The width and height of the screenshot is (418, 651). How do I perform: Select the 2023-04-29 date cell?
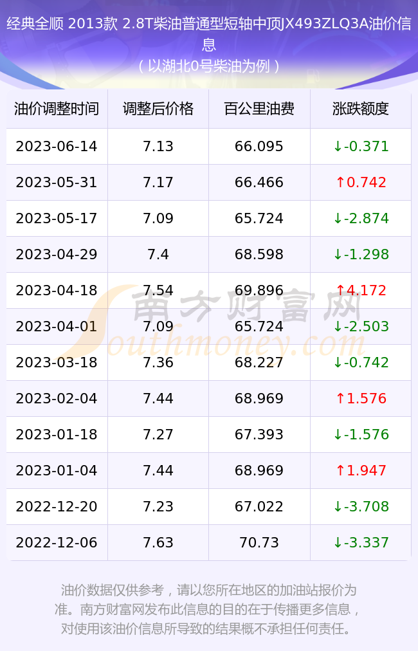[x=57, y=254]
